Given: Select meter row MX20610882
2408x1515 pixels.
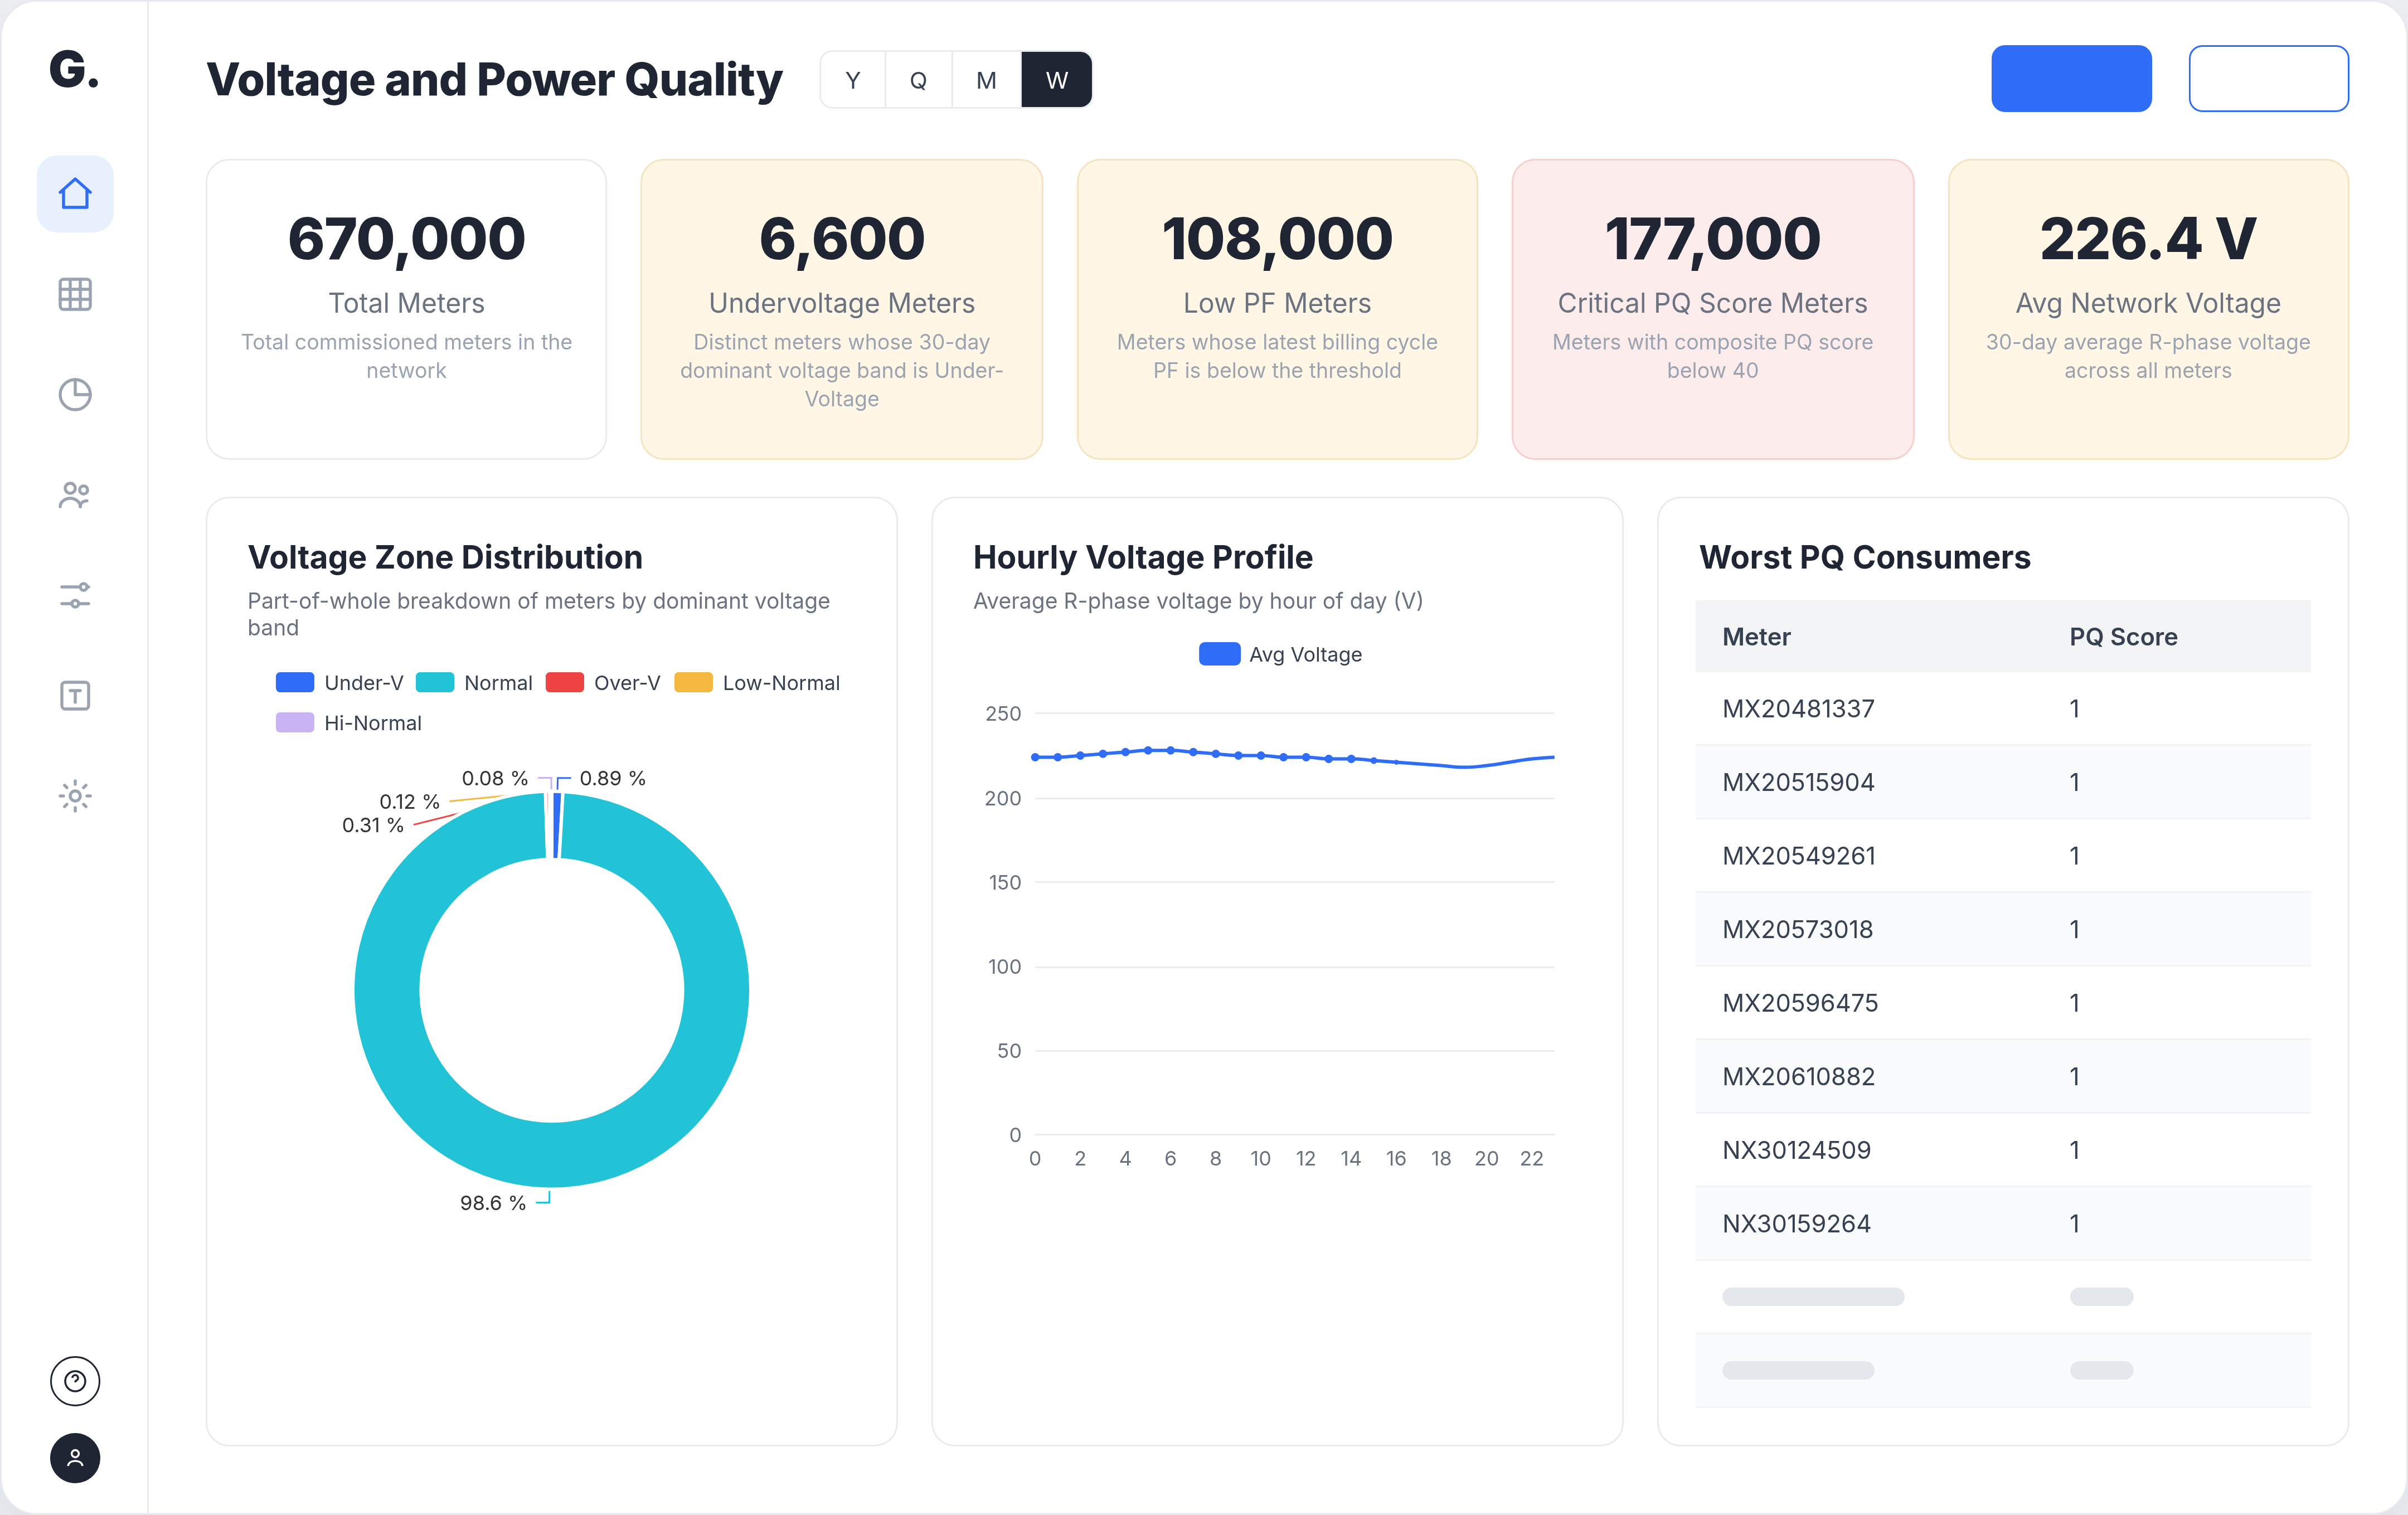Looking at the screenshot, I should [x=2003, y=1077].
